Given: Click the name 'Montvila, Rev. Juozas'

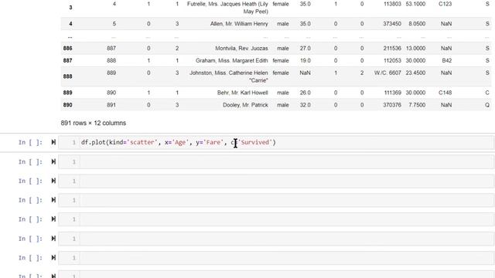Looking at the screenshot, I should click(x=241, y=48).
